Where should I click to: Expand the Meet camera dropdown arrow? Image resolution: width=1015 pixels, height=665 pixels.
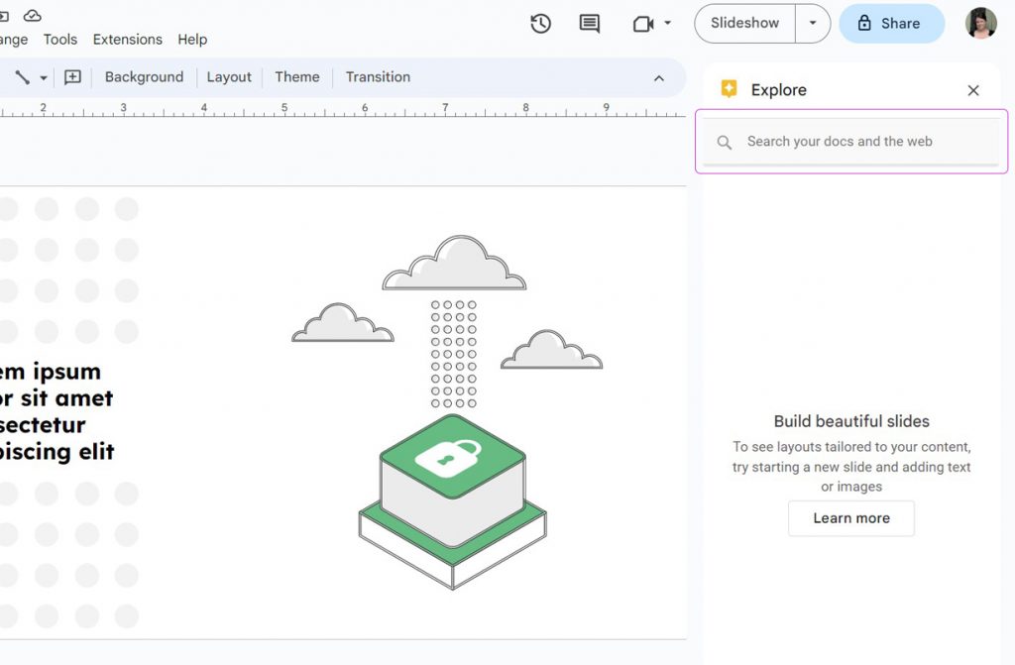click(665, 22)
